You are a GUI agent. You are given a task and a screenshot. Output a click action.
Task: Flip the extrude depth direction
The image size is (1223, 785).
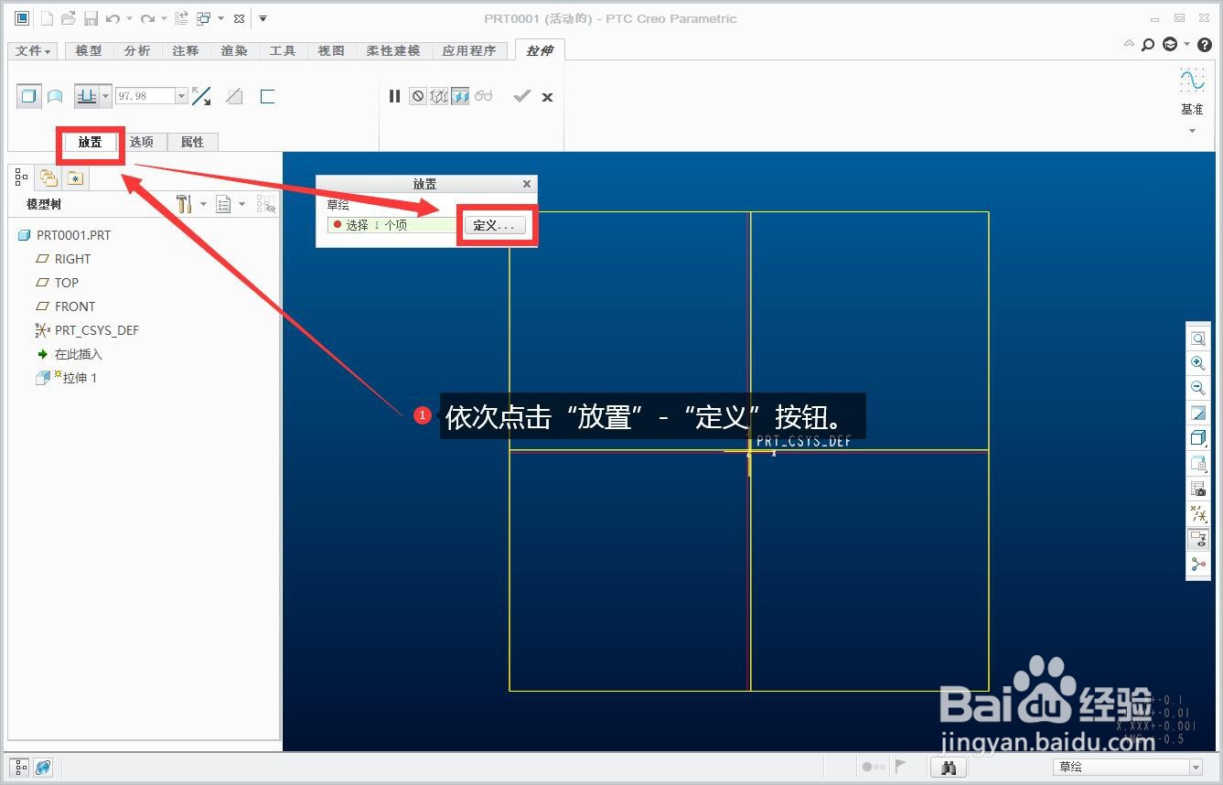pyautogui.click(x=202, y=96)
